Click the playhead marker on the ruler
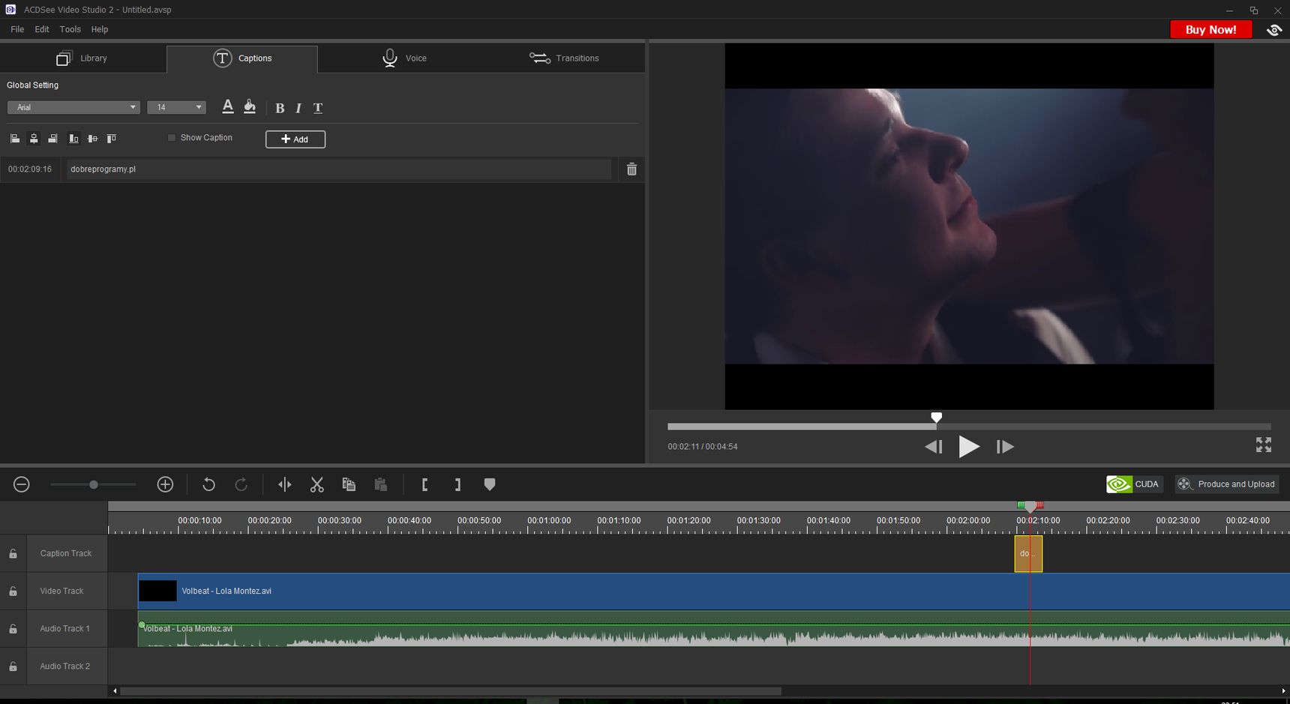The image size is (1290, 704). pos(1030,508)
